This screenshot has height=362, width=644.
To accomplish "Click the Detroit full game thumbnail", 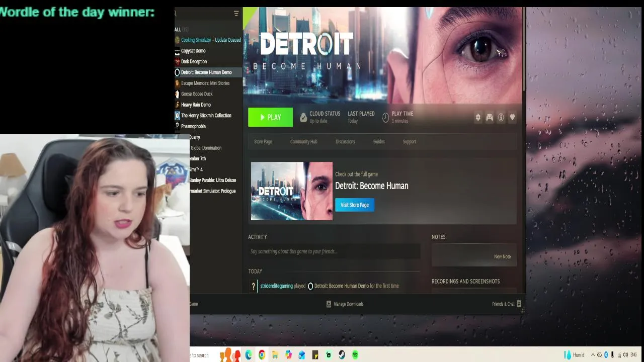I will (x=292, y=191).
